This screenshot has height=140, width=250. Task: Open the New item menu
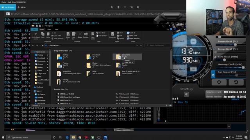100,33
